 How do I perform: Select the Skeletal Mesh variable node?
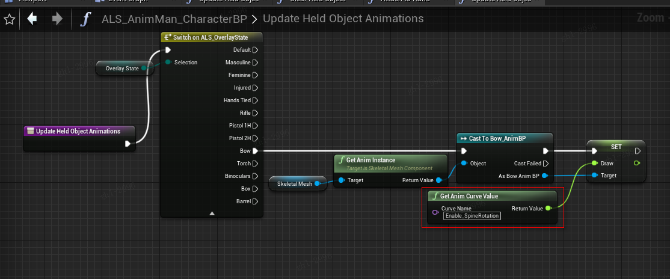(297, 184)
